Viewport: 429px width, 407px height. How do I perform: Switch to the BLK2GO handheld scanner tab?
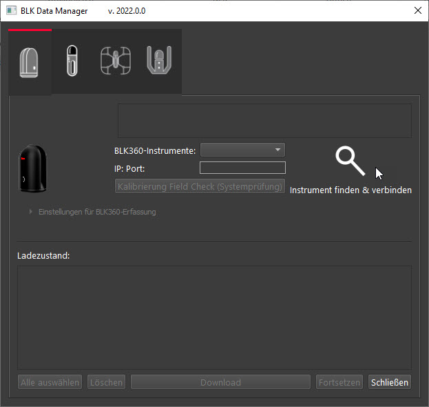click(72, 61)
